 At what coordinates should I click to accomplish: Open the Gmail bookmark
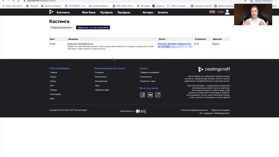tap(13, 6)
